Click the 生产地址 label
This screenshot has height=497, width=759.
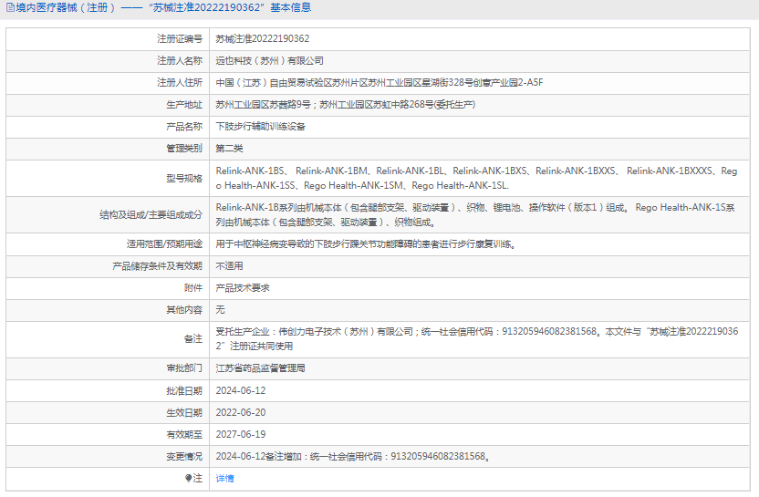click(184, 105)
